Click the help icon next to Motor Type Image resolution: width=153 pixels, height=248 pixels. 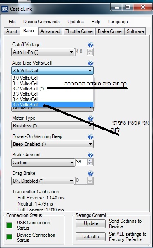point(90,118)
